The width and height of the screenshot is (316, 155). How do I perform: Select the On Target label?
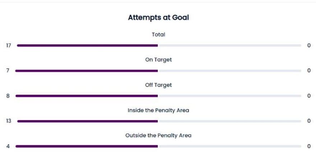[158, 60]
